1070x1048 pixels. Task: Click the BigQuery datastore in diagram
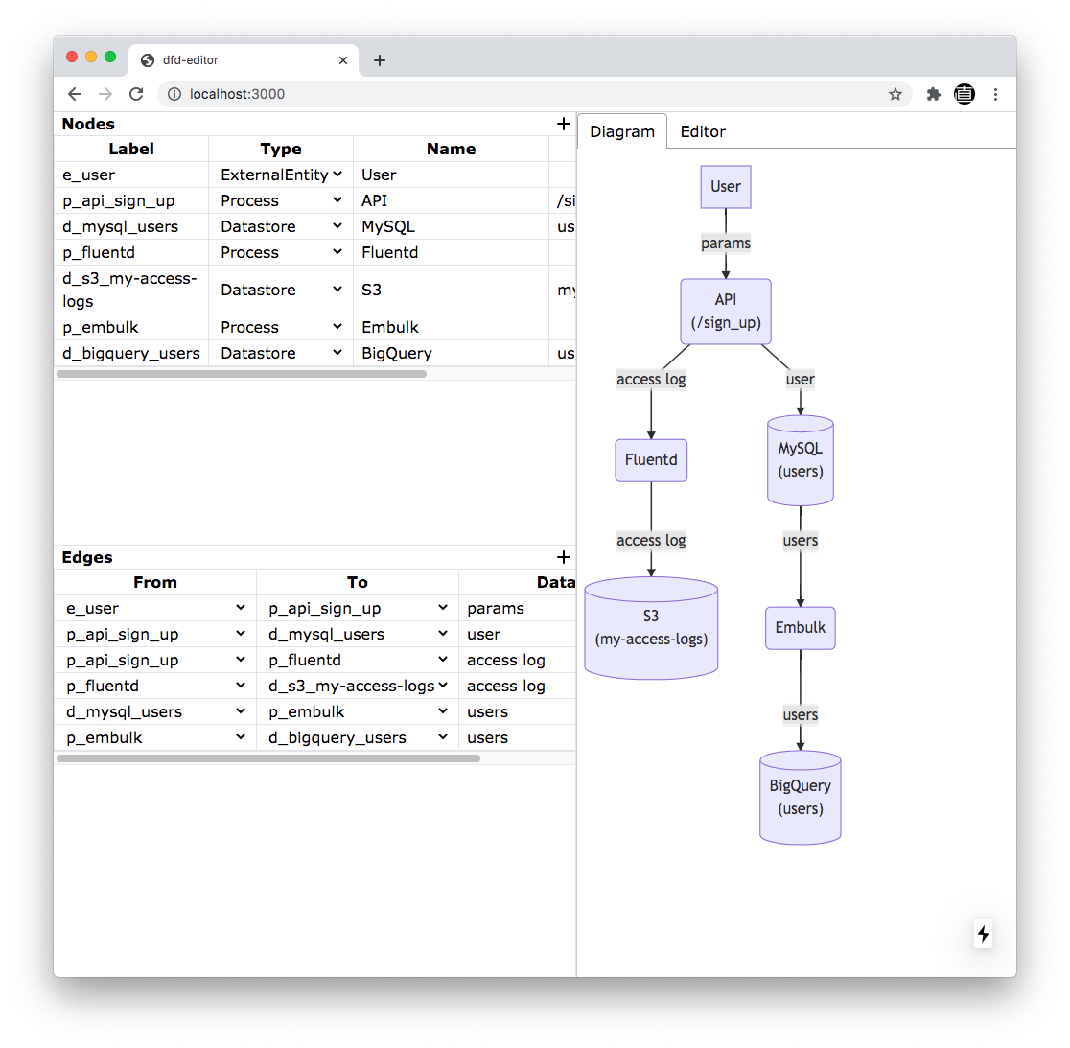(x=800, y=797)
